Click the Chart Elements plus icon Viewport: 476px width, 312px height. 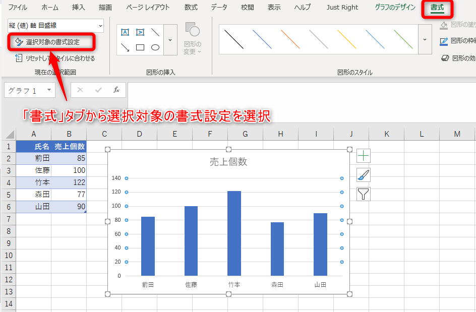(363, 156)
